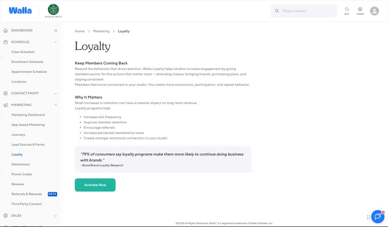Open the user profile avatar

[374, 11]
